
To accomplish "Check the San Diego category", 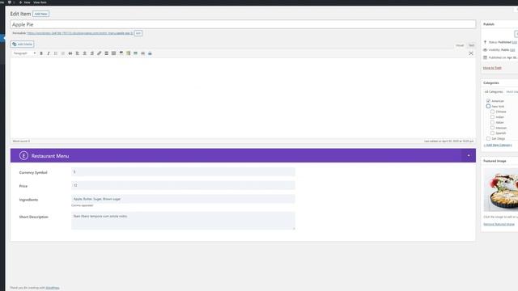I will [488, 138].
